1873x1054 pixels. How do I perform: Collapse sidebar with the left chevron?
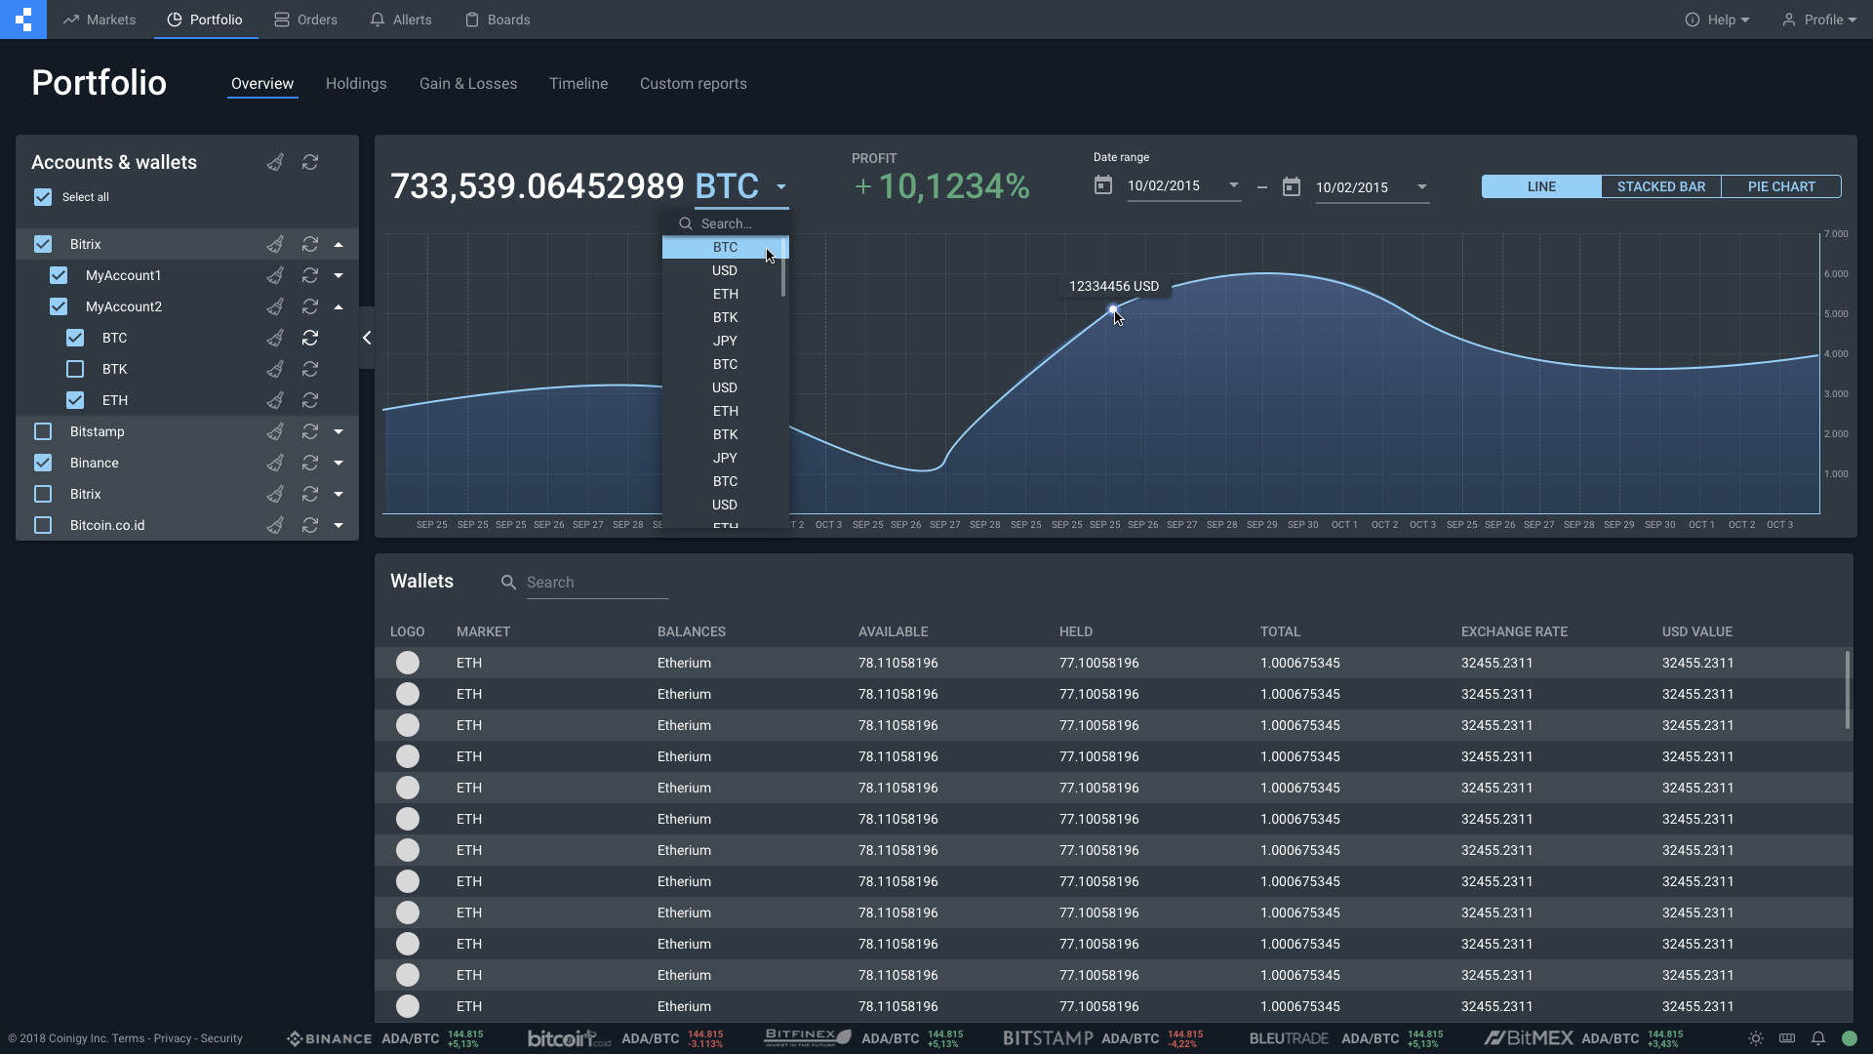(367, 338)
